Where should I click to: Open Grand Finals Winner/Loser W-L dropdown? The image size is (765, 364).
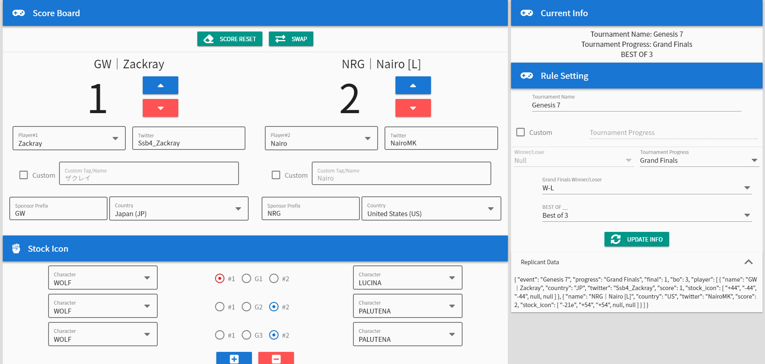(x=647, y=185)
